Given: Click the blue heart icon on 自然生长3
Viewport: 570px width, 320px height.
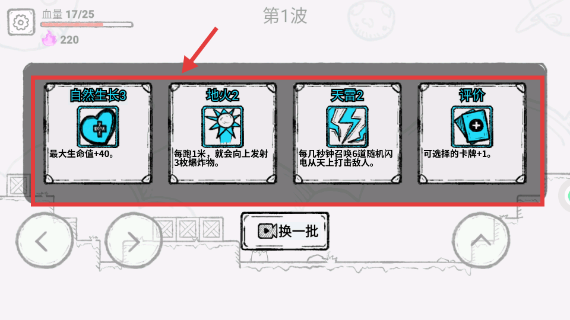Looking at the screenshot, I should 98,127.
